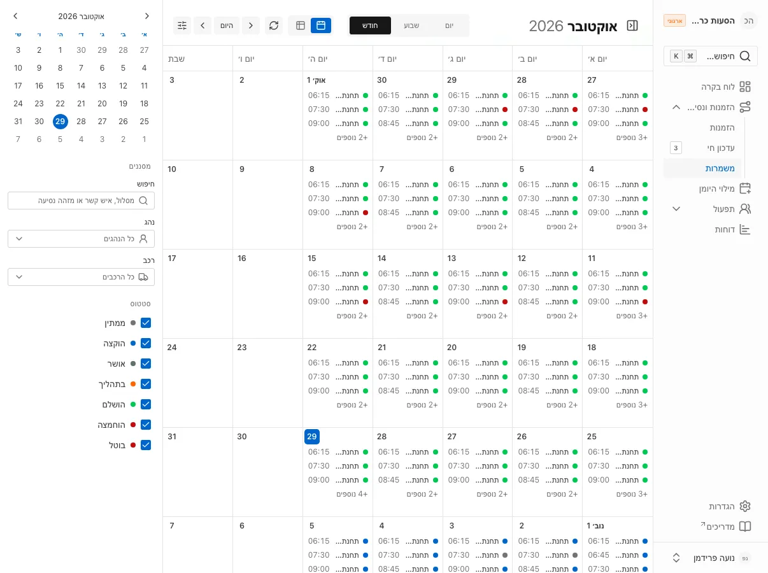768x573 pixels.
Task: Open the כל הרכבים vehicle dropdown
Action: pos(81,277)
